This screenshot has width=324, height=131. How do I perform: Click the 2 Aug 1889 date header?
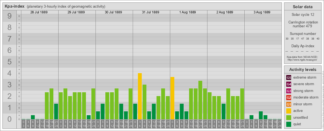(225, 12)
